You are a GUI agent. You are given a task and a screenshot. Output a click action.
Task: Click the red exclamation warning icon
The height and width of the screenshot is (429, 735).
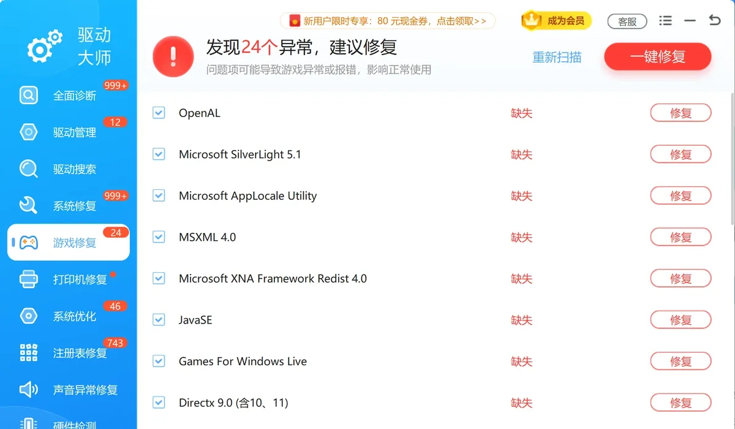[173, 56]
